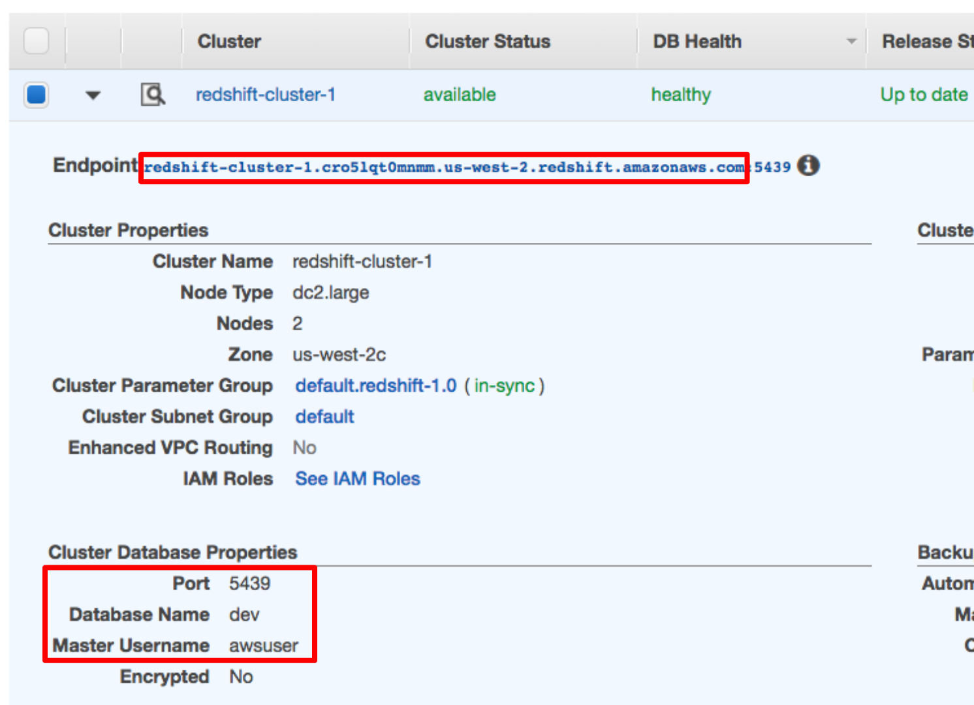
Task: Toggle the select-all checkbox in table header
Action: pos(37,41)
